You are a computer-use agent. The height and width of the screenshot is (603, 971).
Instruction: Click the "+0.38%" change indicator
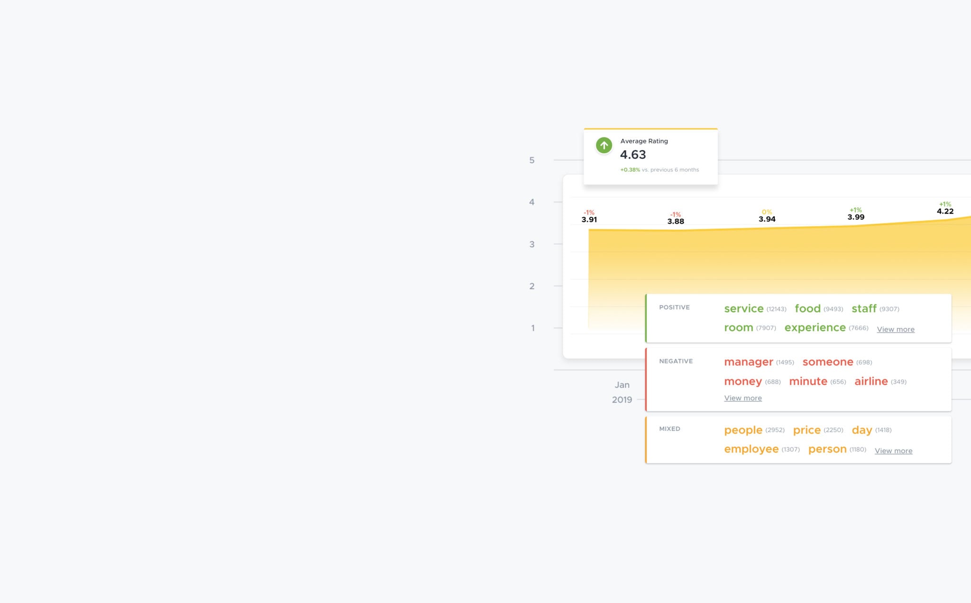628,169
